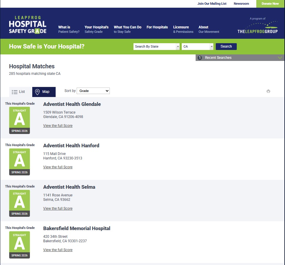Open the For Hospitals menu
This screenshot has height=265, width=285.
pos(157,27)
